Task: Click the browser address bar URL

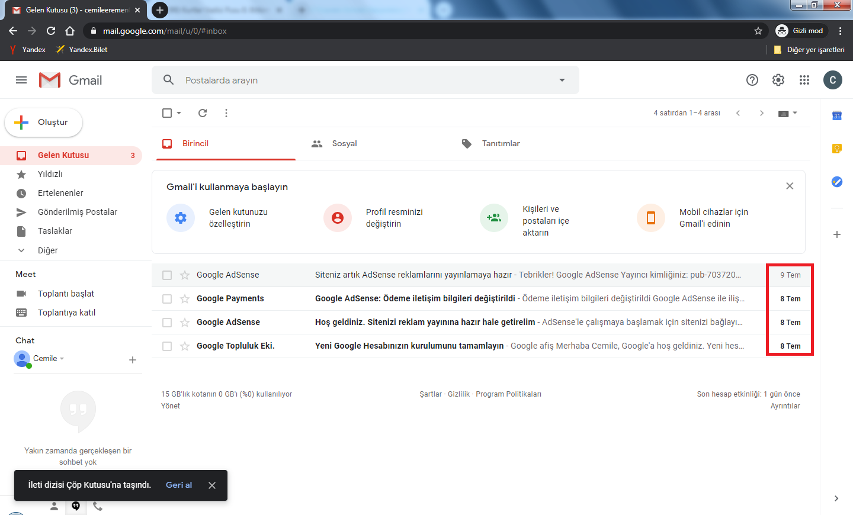Action: click(x=165, y=31)
